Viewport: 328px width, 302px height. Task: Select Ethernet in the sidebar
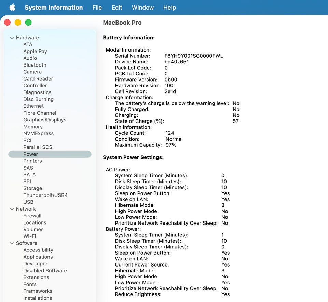(33, 106)
